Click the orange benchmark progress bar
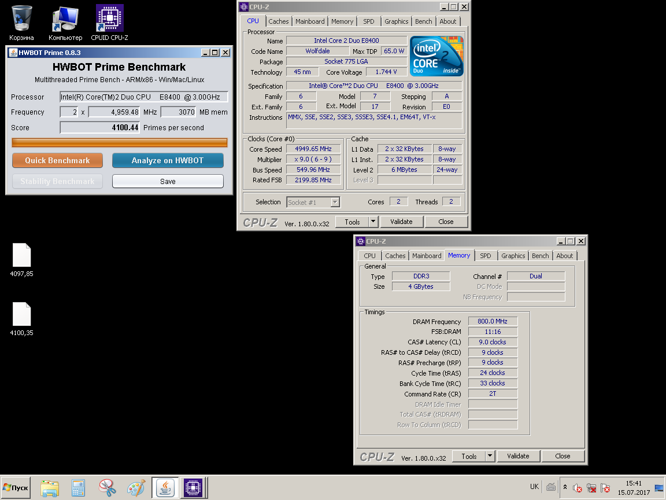The height and width of the screenshot is (500, 666). (x=120, y=142)
